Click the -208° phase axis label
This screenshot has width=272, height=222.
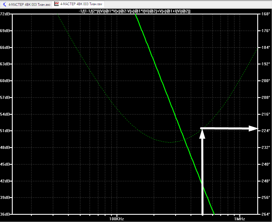pos(265,97)
